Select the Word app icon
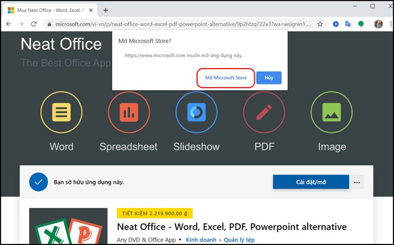Image resolution: width=394 pixels, height=245 pixels. [x=61, y=113]
